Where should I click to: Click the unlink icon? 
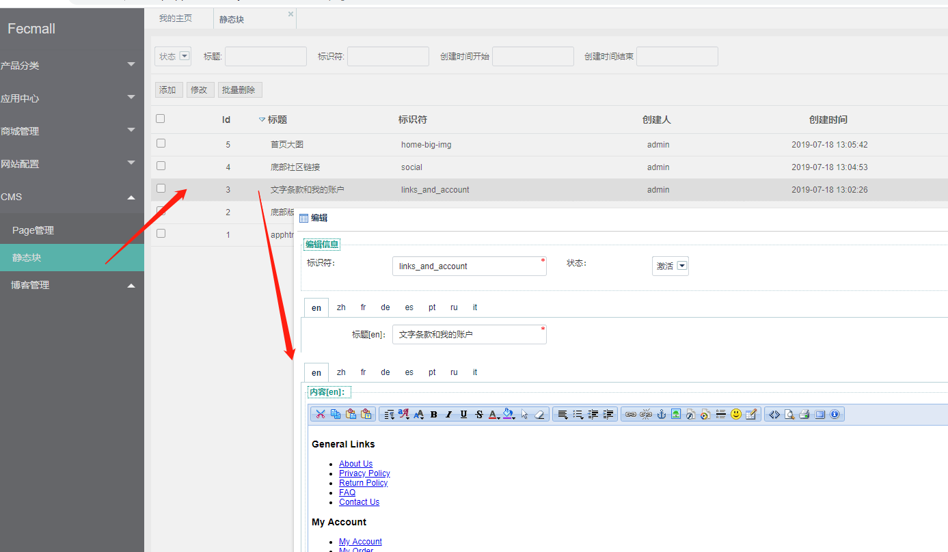point(646,414)
